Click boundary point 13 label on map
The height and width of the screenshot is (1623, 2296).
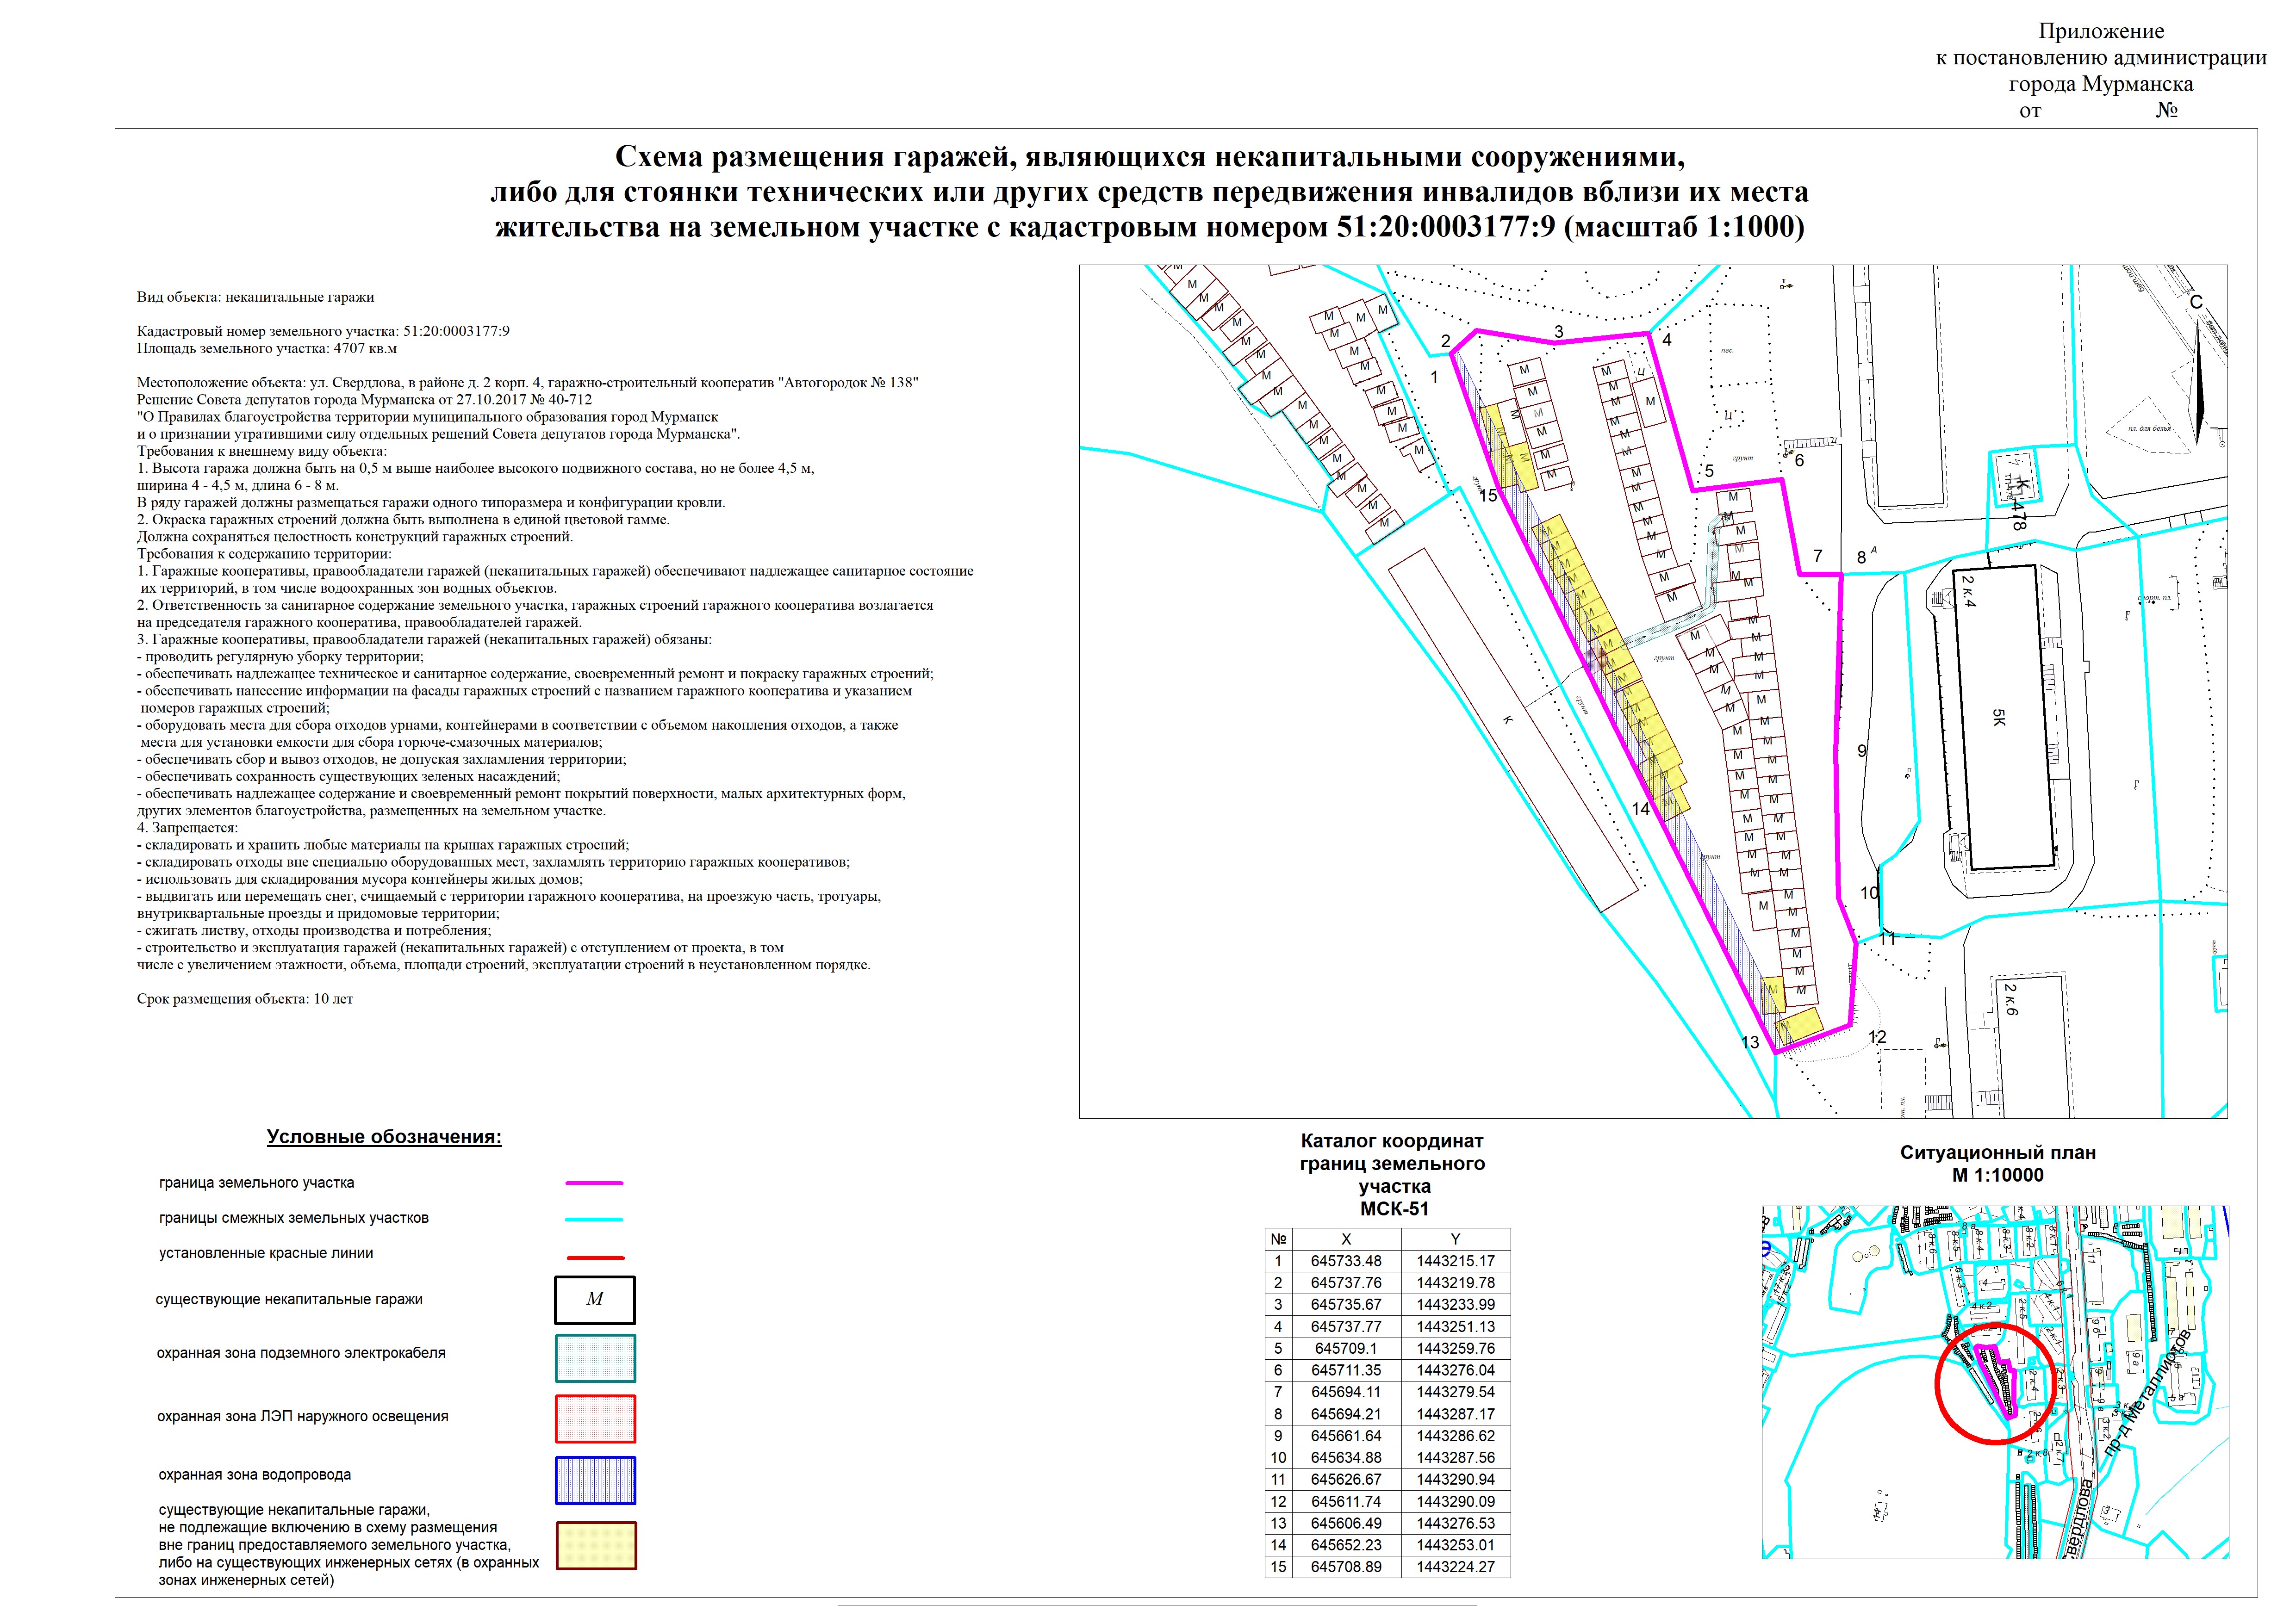click(1750, 1042)
